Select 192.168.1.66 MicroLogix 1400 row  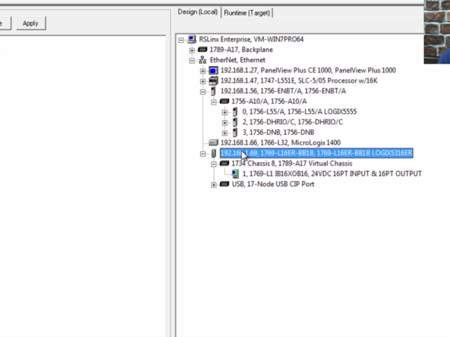point(281,143)
